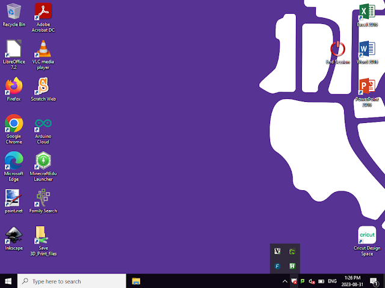Launch Adobe Acrobat DC shortcut
This screenshot has width=385, height=288.
point(43,17)
